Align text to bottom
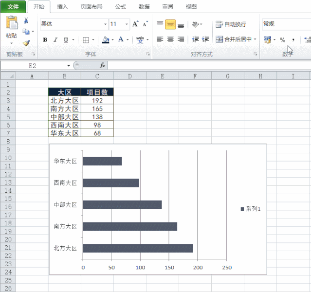The height and width of the screenshot is (292, 311). [181, 25]
